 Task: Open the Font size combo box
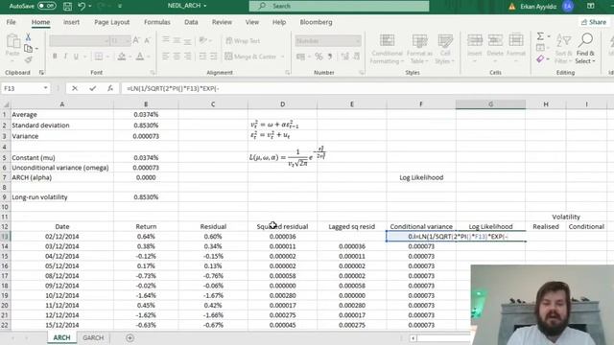point(120,40)
